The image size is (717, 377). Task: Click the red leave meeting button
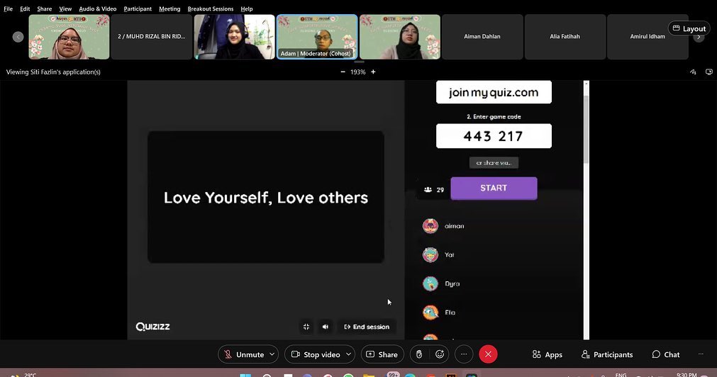(488, 354)
